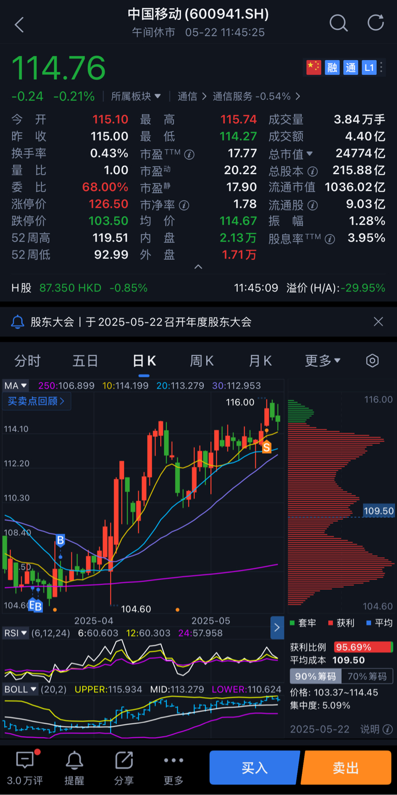Tap the 涨停价 126.50 value

[x=109, y=204]
